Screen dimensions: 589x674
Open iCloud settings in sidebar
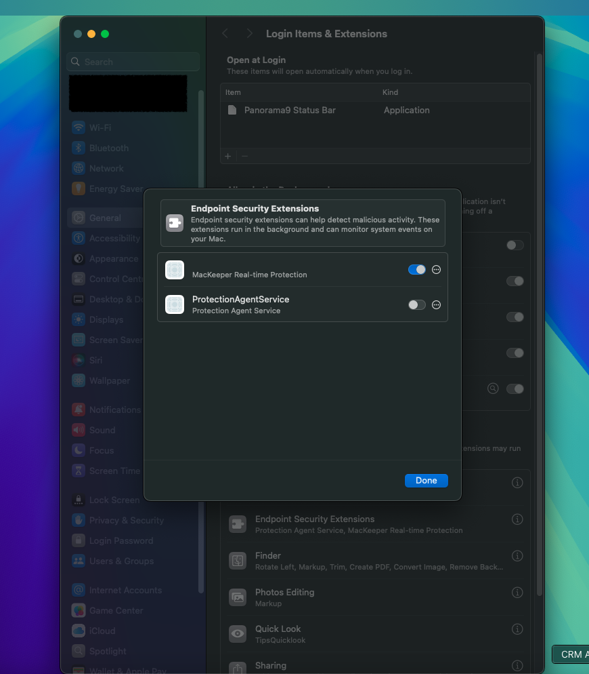(x=133, y=631)
